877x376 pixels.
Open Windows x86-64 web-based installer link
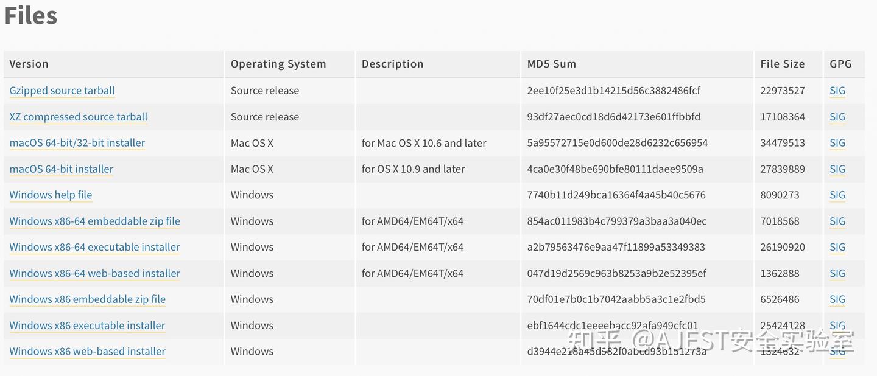[x=95, y=273]
